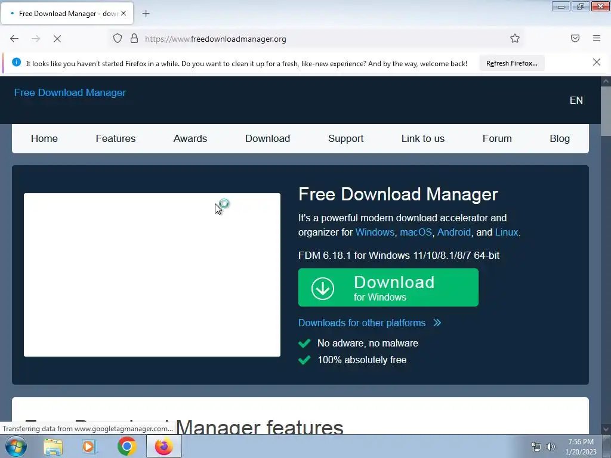Click the FDM 6.18.1 version text
The width and height of the screenshot is (611, 458).
coord(399,255)
